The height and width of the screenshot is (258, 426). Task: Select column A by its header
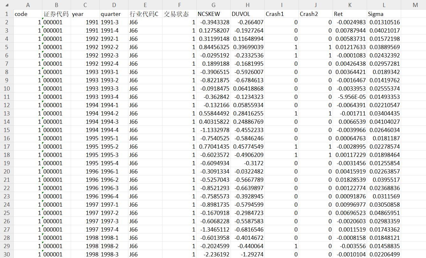pos(28,5)
